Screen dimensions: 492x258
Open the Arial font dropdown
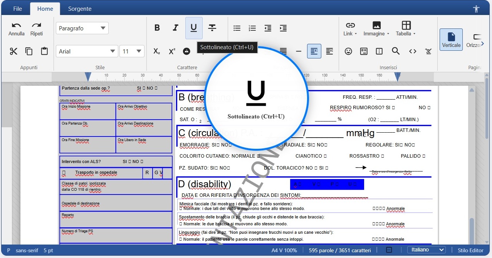[x=87, y=51]
